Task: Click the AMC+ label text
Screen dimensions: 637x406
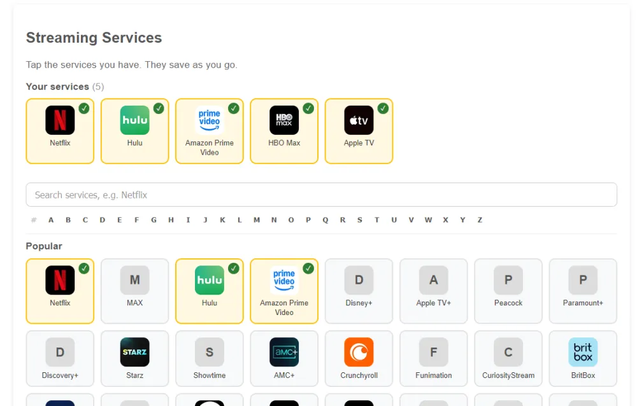Action: 284,375
